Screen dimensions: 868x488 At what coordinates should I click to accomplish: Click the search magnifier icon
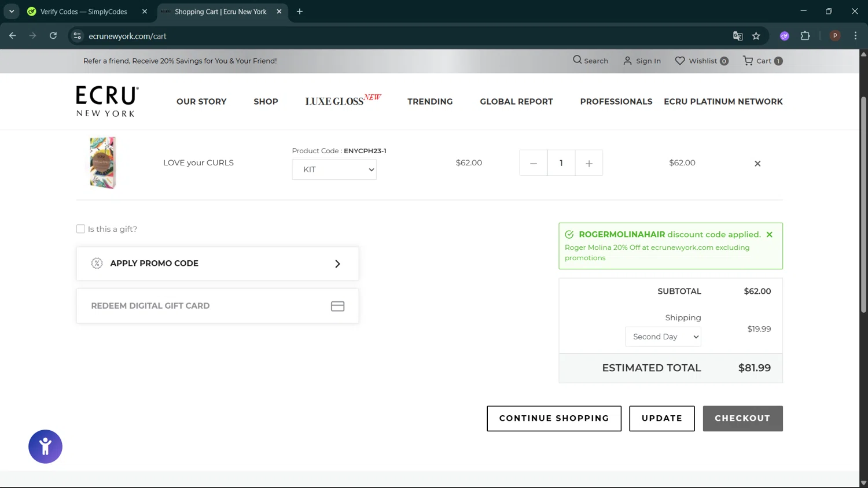(x=577, y=60)
